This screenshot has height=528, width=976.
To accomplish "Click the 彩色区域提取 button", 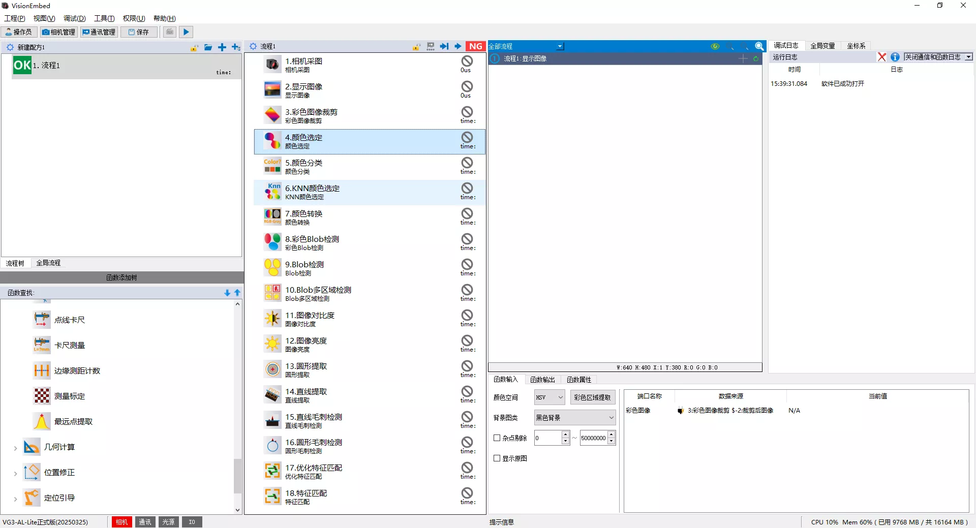I will 593,397.
